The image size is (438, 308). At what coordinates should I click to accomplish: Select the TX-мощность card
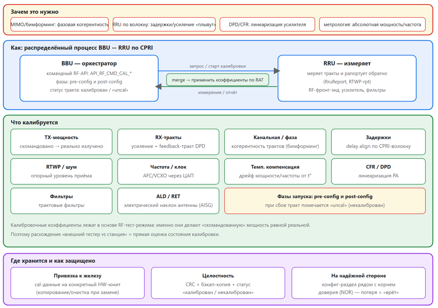(x=61, y=142)
